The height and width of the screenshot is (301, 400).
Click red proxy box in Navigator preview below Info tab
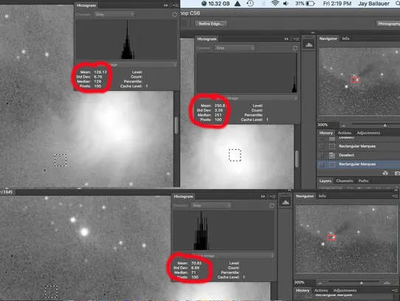pos(354,80)
